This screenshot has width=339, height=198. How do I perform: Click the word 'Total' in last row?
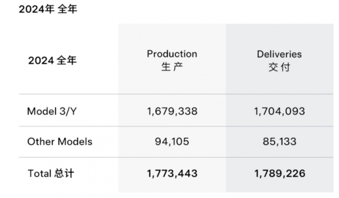[40, 174]
